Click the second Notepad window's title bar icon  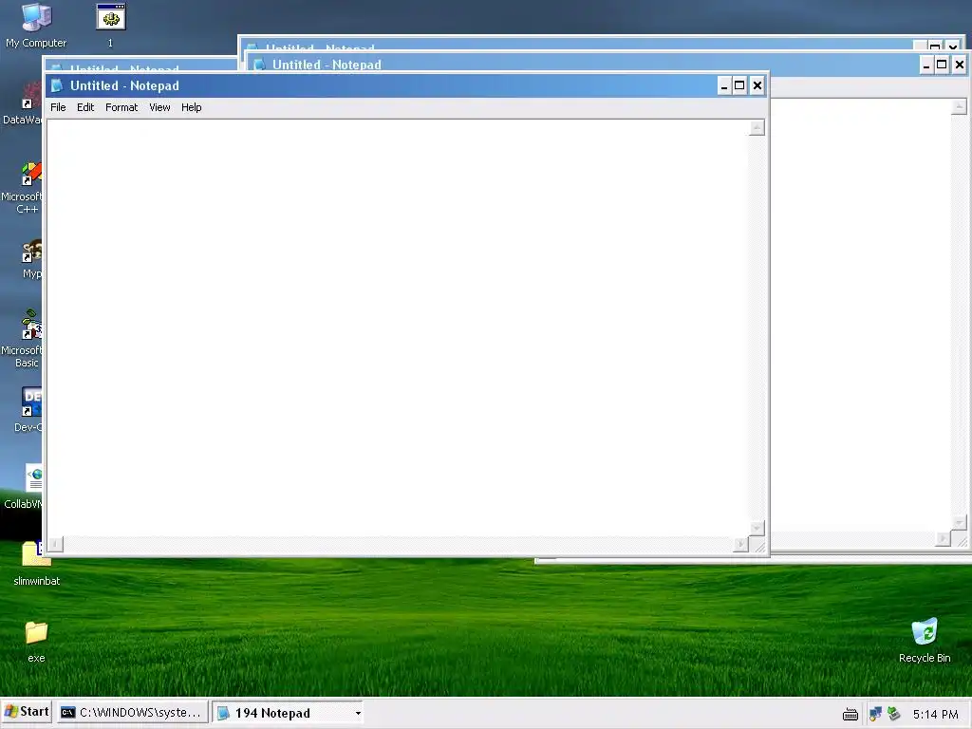pos(260,65)
